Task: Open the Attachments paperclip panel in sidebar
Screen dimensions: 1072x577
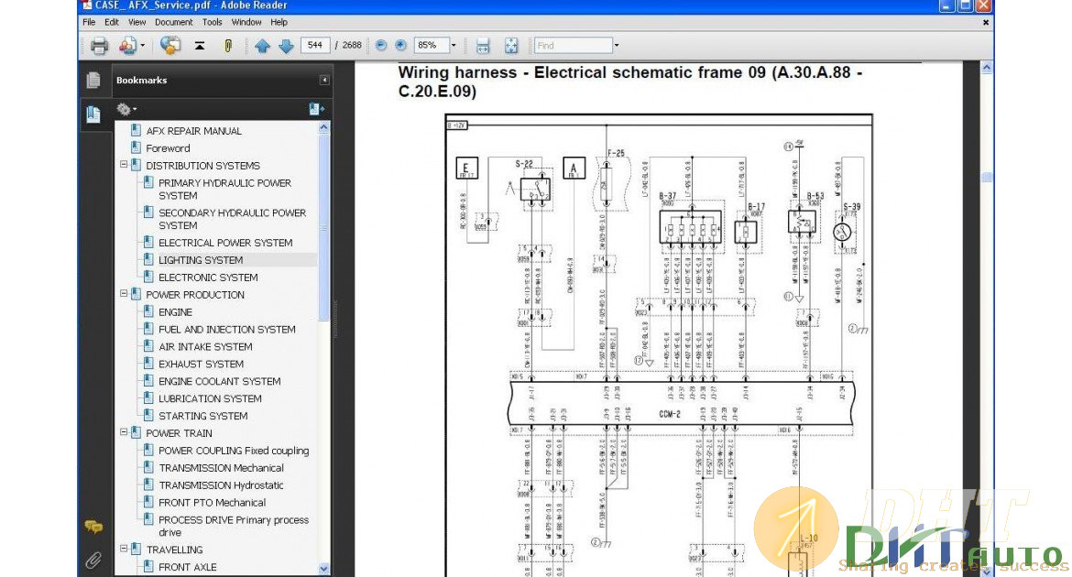Action: pyautogui.click(x=93, y=561)
